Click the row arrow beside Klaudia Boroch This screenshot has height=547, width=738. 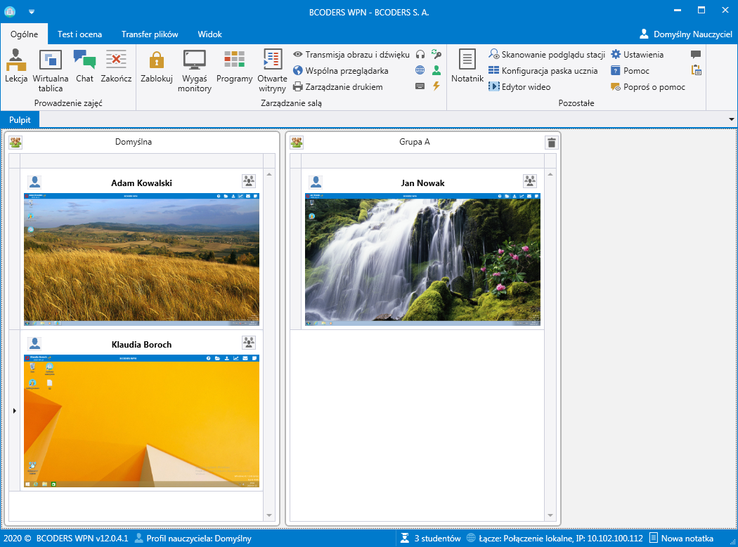(15, 411)
